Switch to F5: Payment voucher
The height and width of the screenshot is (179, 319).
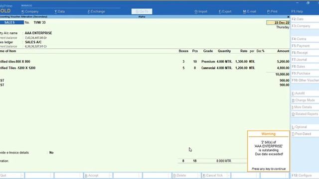(x=305, y=46)
